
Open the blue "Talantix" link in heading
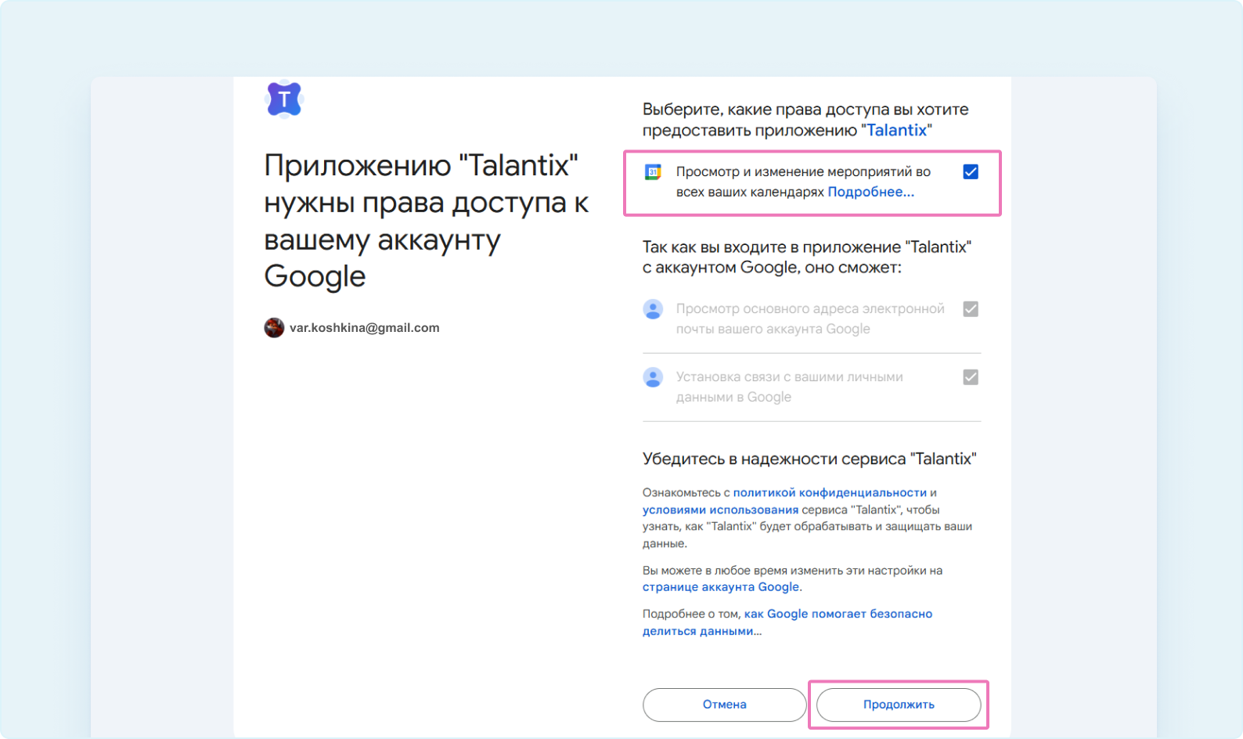point(896,130)
